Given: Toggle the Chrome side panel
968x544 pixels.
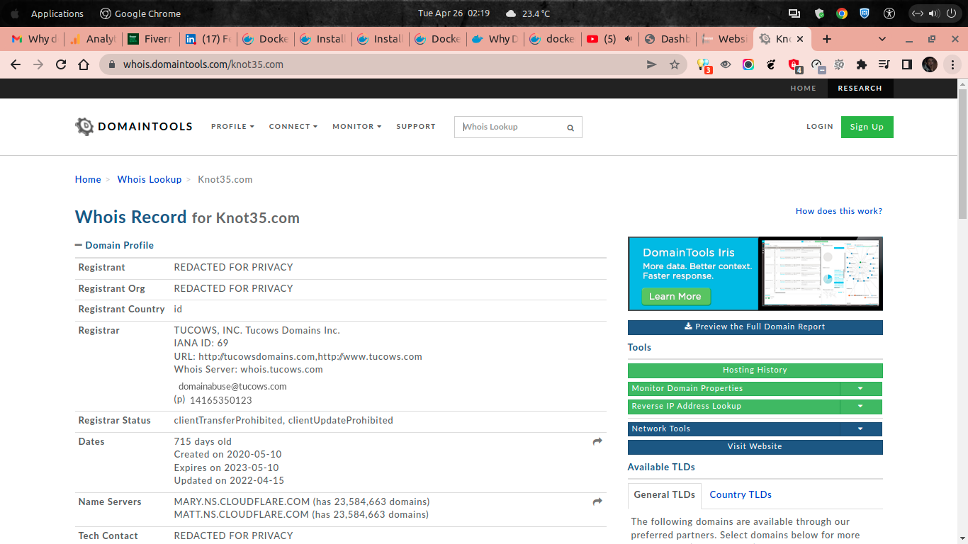Looking at the screenshot, I should pyautogui.click(x=906, y=64).
